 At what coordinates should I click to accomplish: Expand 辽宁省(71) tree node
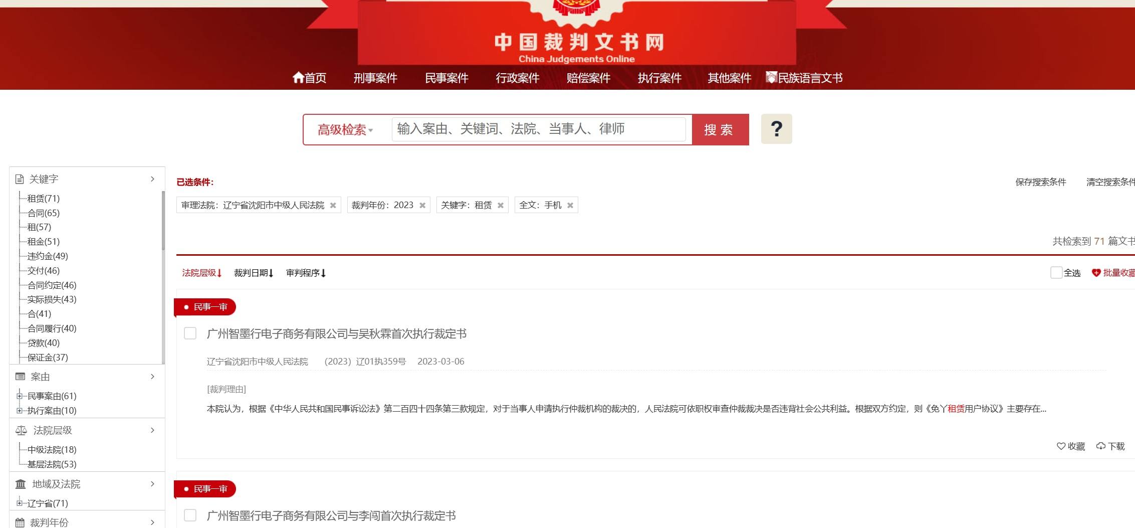tap(20, 503)
